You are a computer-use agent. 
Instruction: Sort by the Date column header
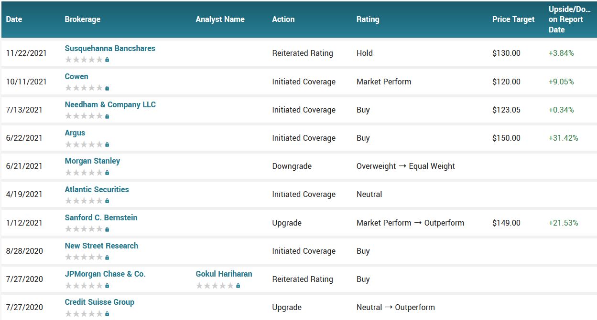tap(14, 20)
